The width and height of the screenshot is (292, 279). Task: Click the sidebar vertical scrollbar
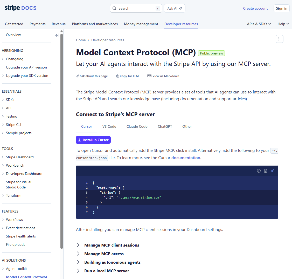[61, 140]
